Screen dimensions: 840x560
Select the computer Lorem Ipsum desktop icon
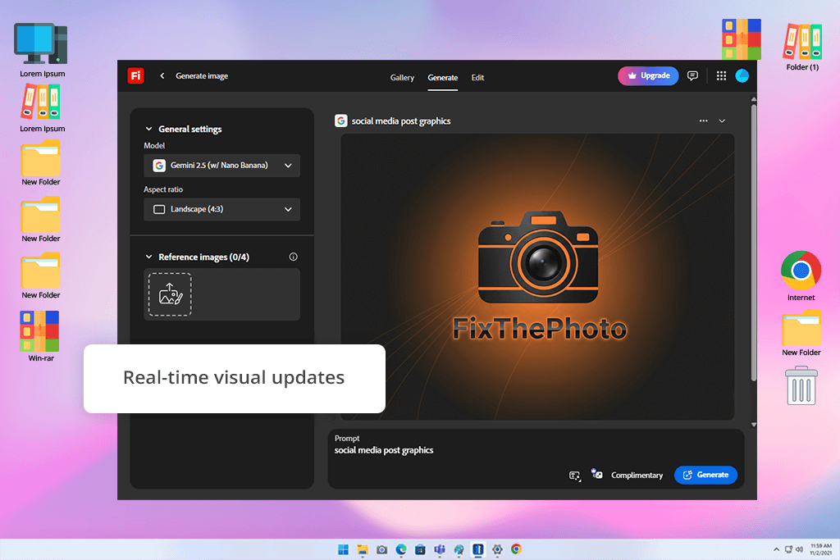tap(42, 50)
